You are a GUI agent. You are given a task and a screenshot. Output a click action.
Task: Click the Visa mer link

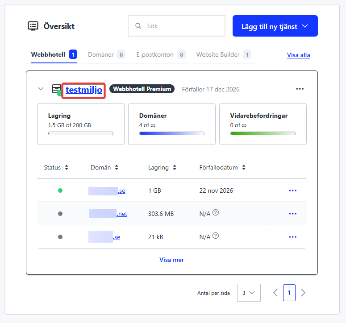(171, 260)
